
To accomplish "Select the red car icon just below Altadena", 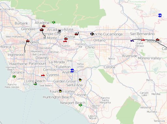I will pyautogui.click(x=44, y=26).
